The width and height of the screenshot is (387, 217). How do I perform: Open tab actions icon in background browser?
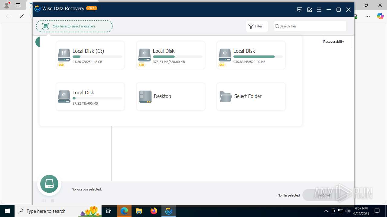click(18, 5)
